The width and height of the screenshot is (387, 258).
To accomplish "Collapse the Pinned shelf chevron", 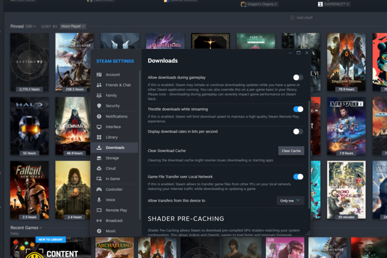I will click(x=35, y=26).
